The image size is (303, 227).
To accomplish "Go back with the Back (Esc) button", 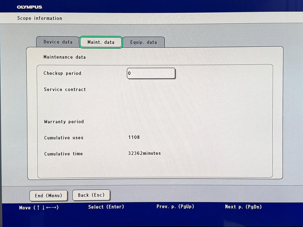I will click(x=91, y=195).
